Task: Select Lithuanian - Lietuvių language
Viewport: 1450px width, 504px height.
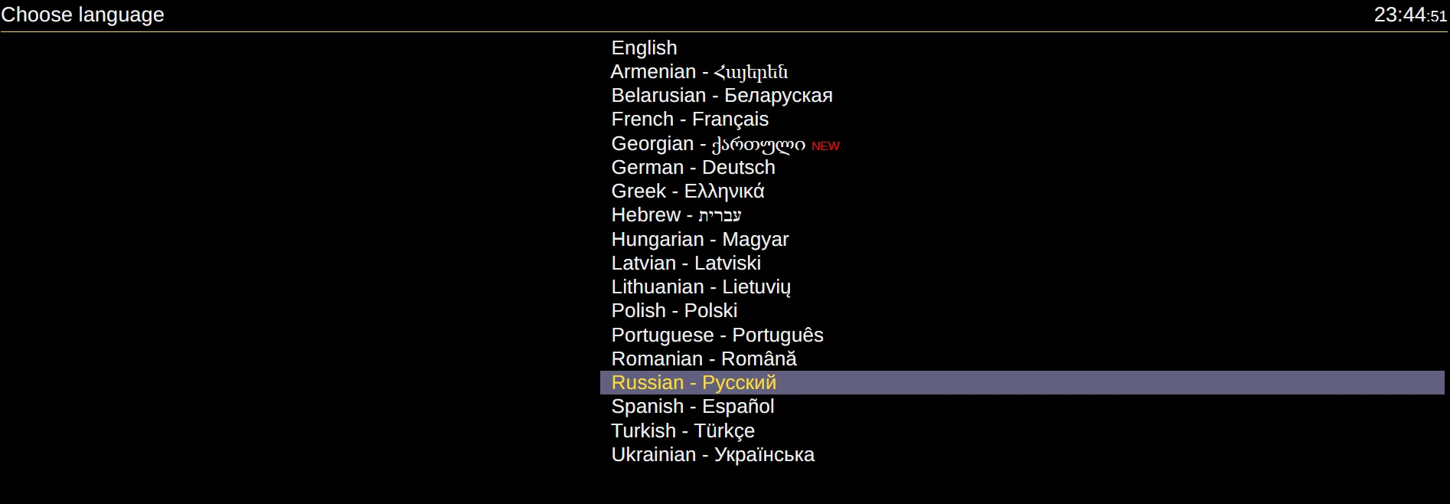Action: [701, 287]
